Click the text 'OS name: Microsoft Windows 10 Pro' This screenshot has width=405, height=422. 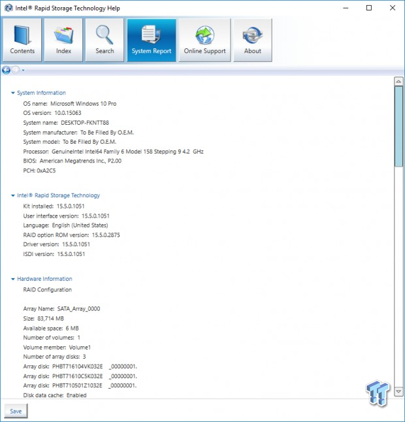coord(70,104)
